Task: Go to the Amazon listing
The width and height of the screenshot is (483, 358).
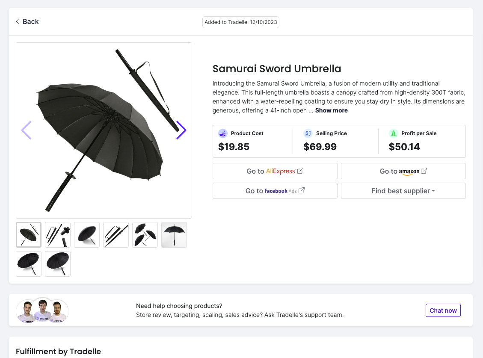Action: (x=403, y=171)
